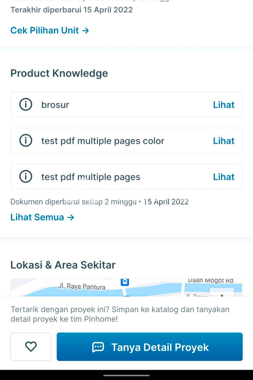253x380 pixels.
Task: Tap the Android home gesture bar
Action: coord(126,375)
